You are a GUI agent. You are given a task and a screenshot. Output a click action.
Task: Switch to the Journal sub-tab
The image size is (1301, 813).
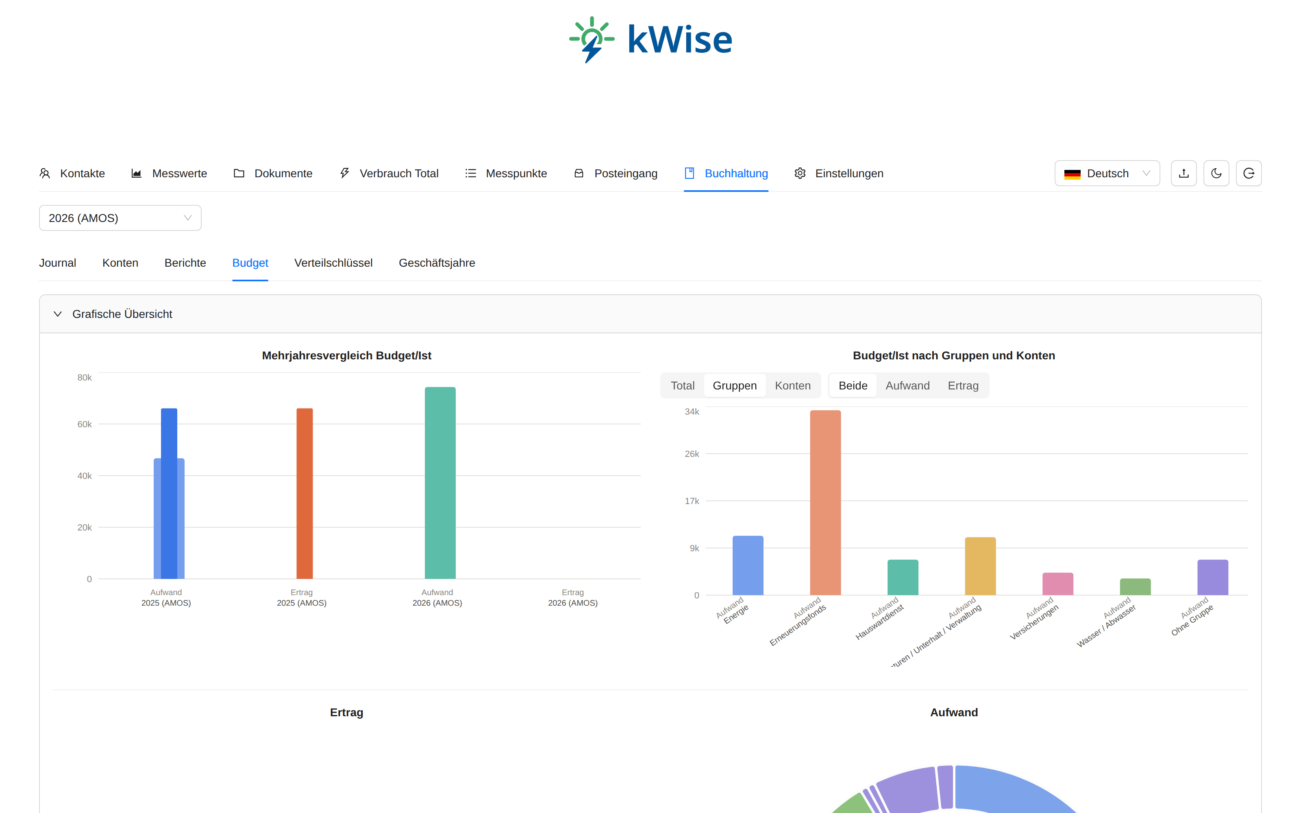click(x=57, y=263)
